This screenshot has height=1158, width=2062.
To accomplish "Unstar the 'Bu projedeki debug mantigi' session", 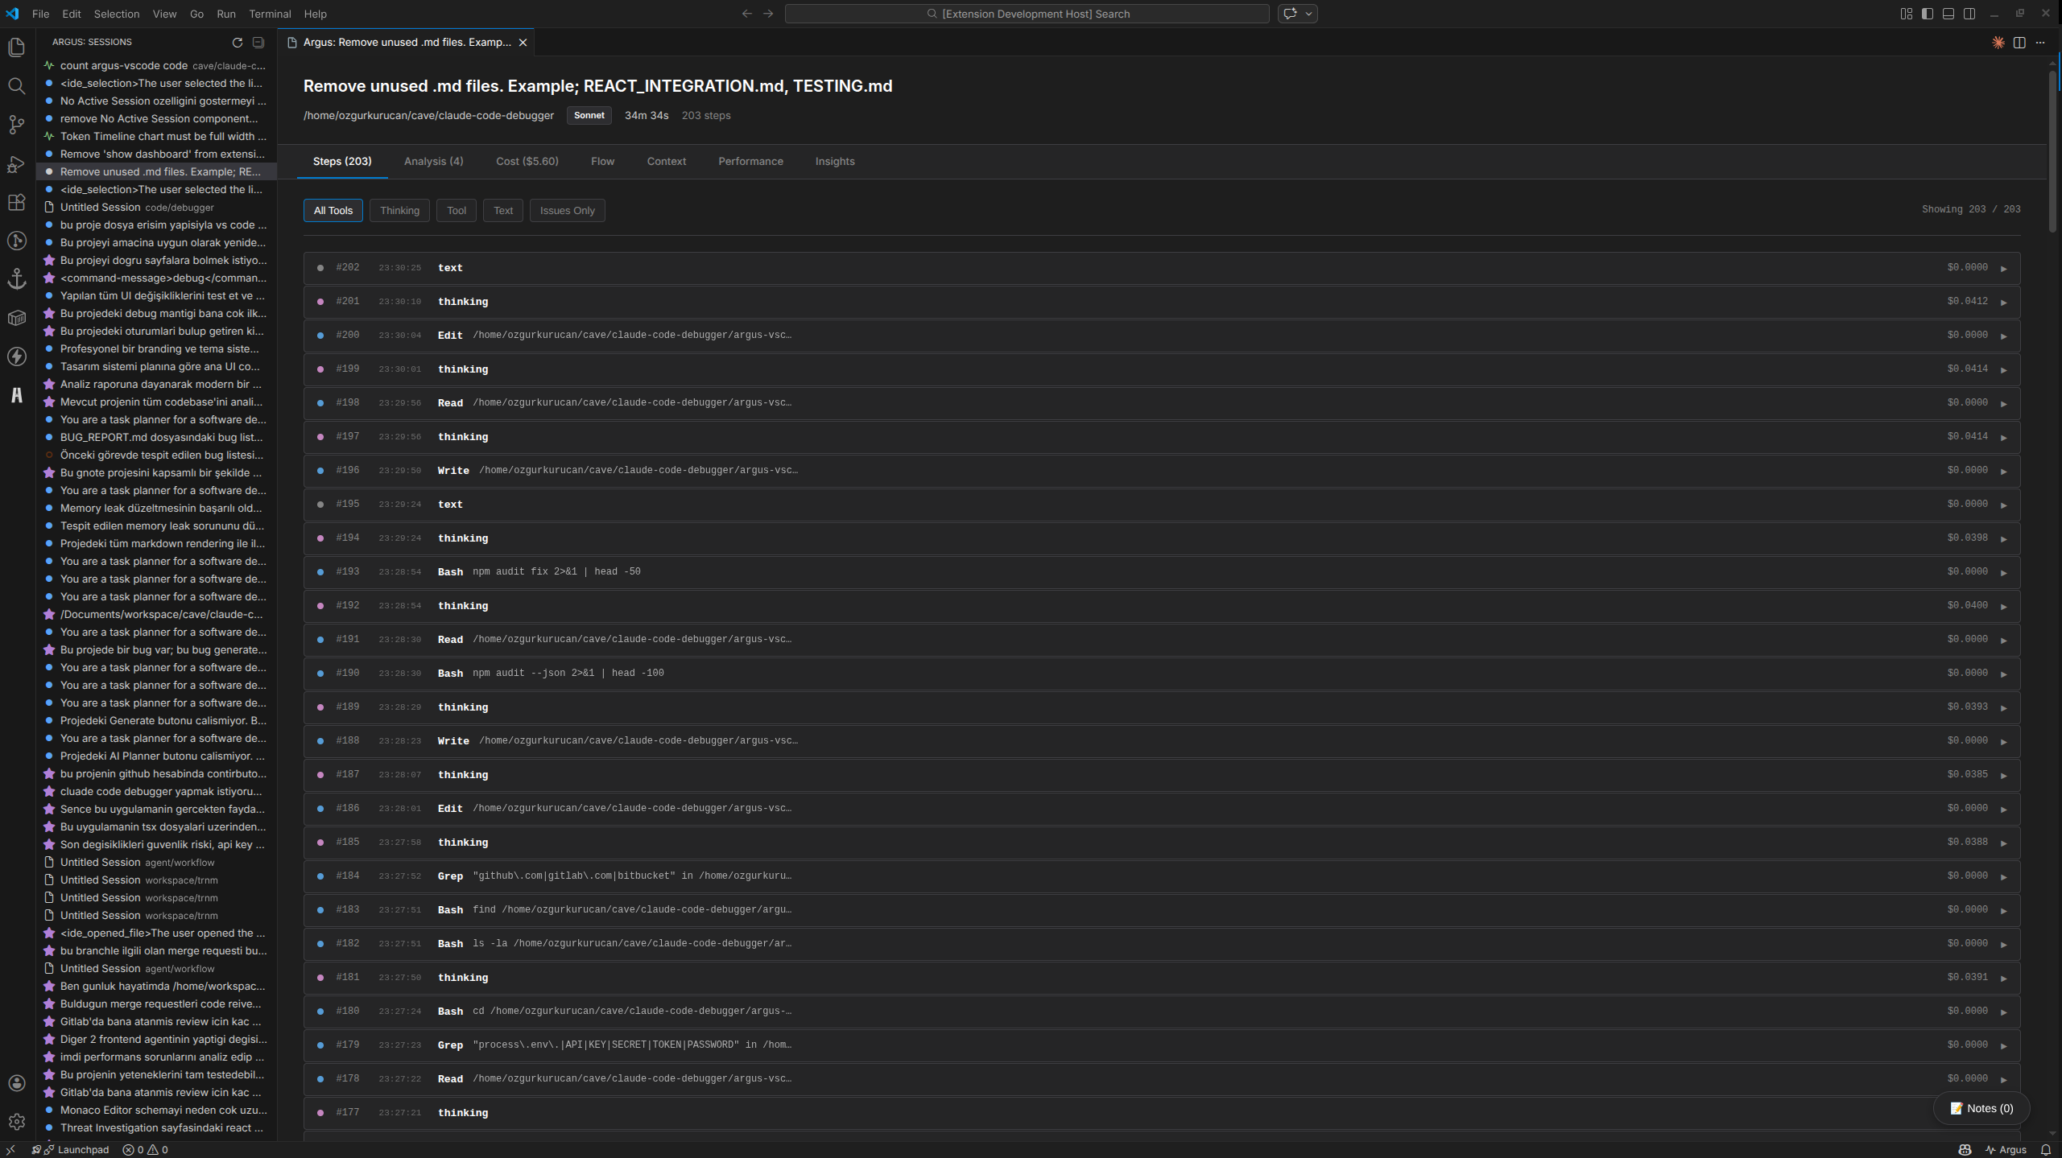I will 48,313.
